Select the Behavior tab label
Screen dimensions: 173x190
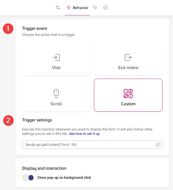click(x=81, y=8)
